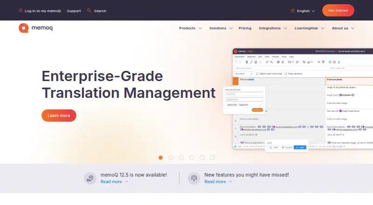Viewport: 373px width, 205px height.
Task: Expand the About us menu
Action: (343, 28)
